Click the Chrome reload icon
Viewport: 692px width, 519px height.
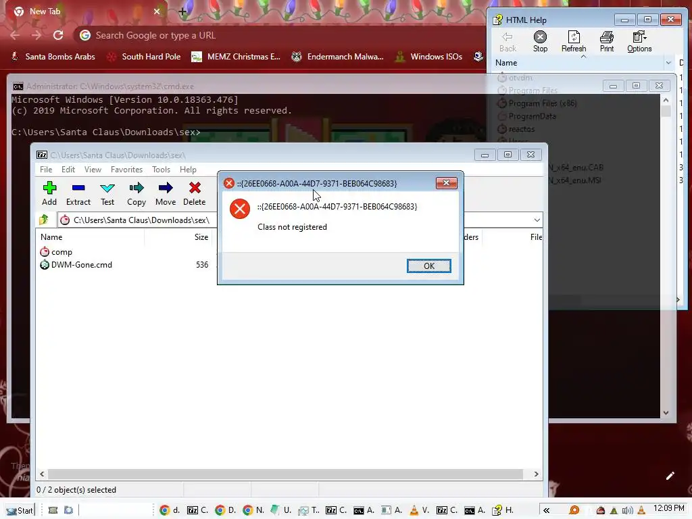pyautogui.click(x=58, y=35)
